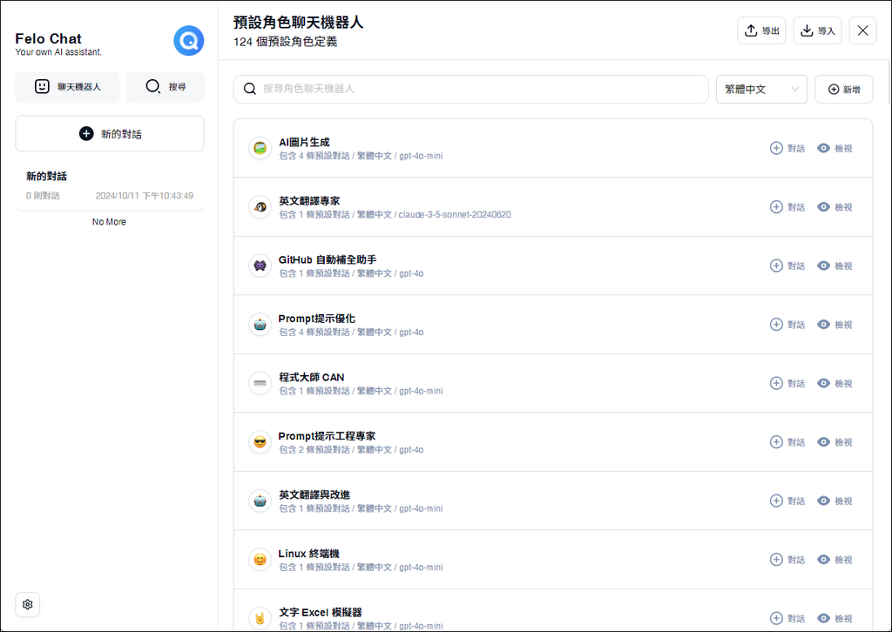View the AI圖片生成 role definition
The width and height of the screenshot is (892, 632).
[835, 148]
